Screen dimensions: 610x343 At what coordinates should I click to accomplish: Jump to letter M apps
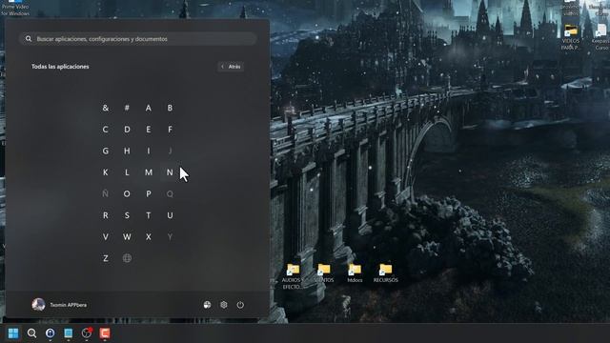point(149,171)
